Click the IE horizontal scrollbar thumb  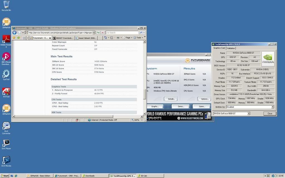click(64, 117)
